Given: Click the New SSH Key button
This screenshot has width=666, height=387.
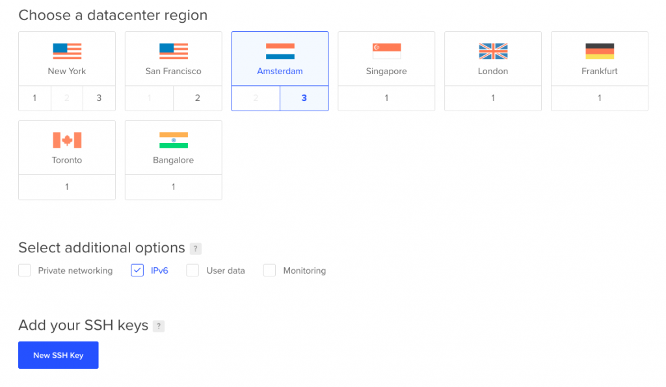Looking at the screenshot, I should tap(58, 355).
